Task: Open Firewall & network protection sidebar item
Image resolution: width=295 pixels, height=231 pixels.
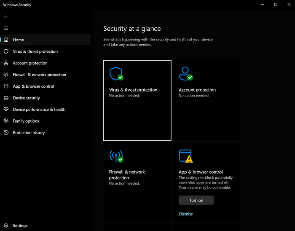Action: click(46, 75)
